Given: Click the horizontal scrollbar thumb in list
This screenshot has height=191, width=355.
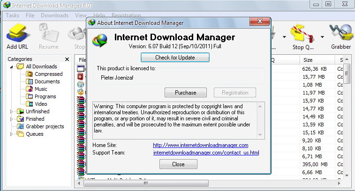Looking at the screenshot, I should (x=146, y=184).
